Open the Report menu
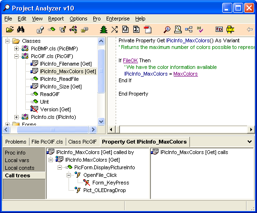The image size is (257, 213). click(56, 19)
